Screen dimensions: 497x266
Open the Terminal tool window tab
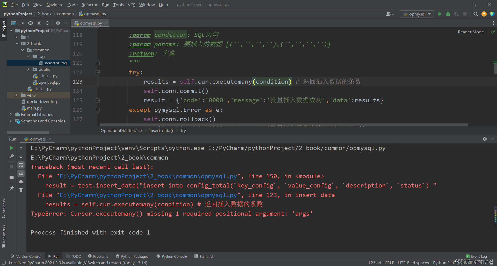click(204, 256)
